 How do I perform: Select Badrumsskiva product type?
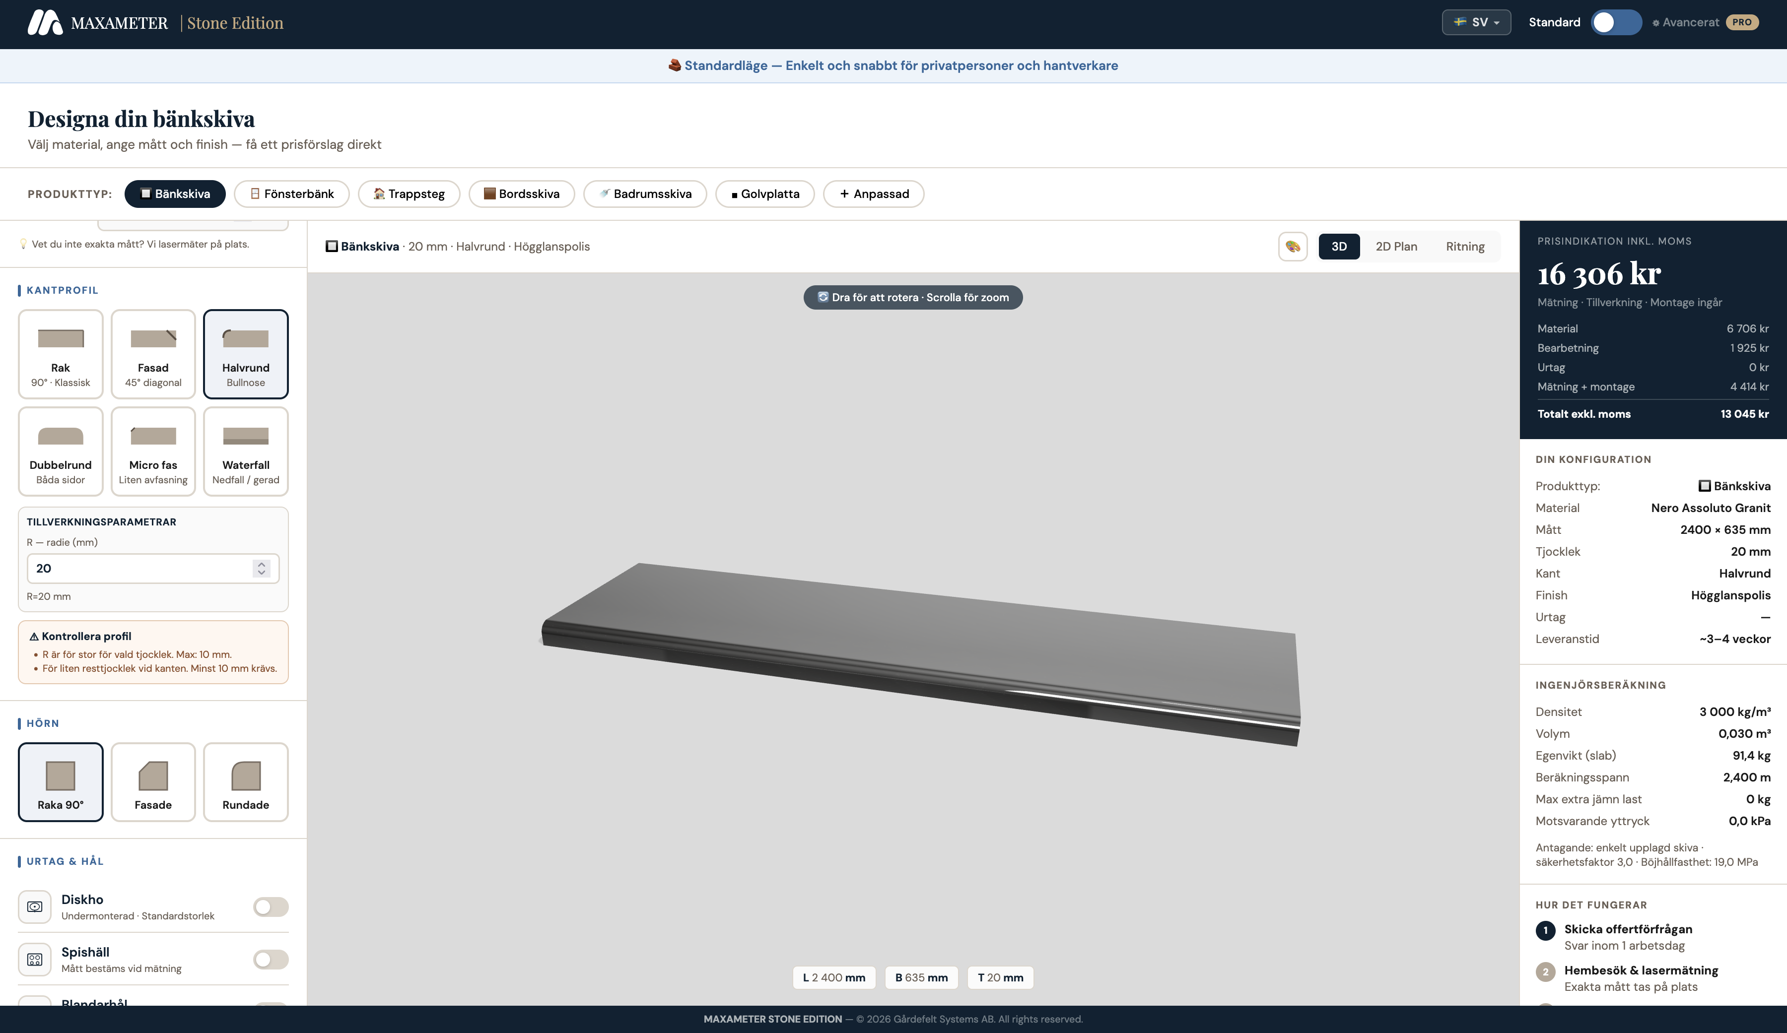645,194
